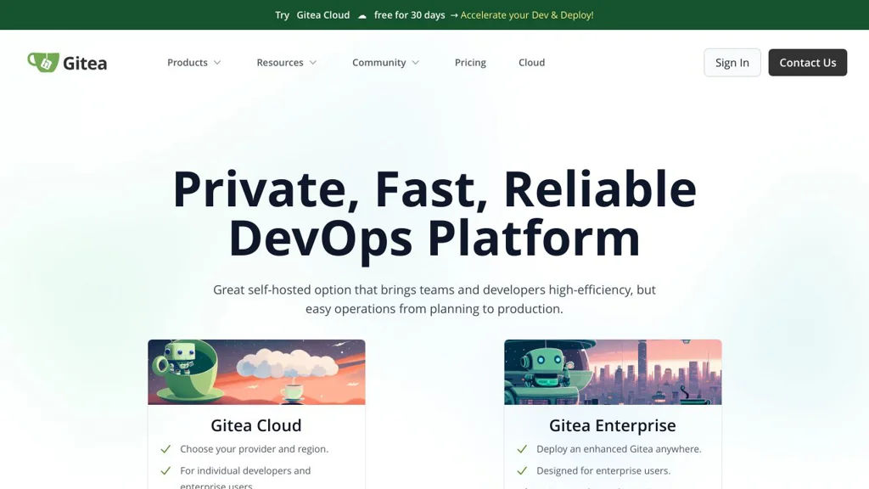This screenshot has width=869, height=489.
Task: Click the checkmark beside 'Choose your provider and region.'
Action: coord(165,449)
